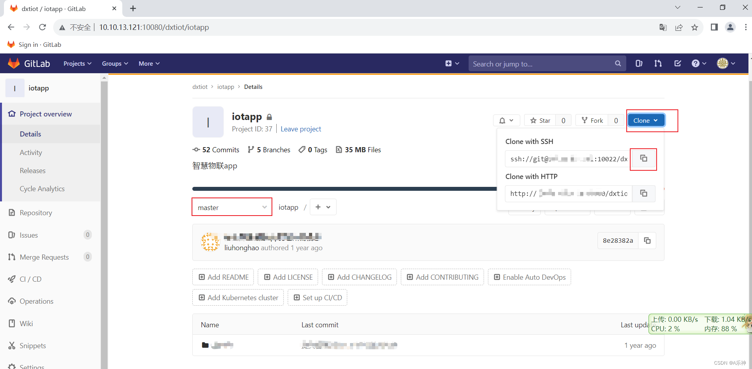
Task: Open the Repository sidebar section
Action: [x=35, y=212]
